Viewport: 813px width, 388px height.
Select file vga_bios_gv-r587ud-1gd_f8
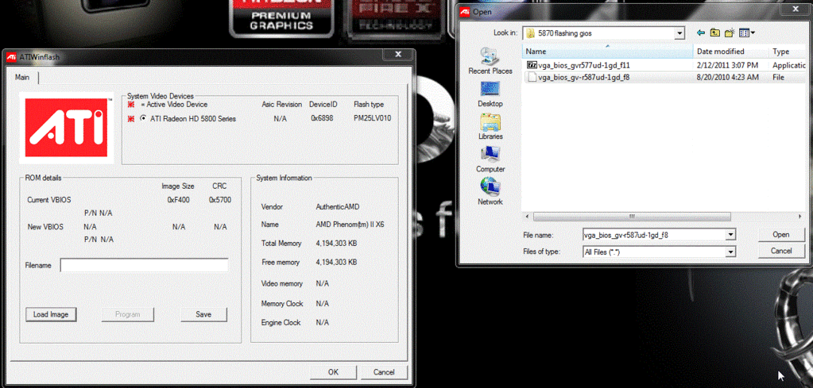coord(584,77)
